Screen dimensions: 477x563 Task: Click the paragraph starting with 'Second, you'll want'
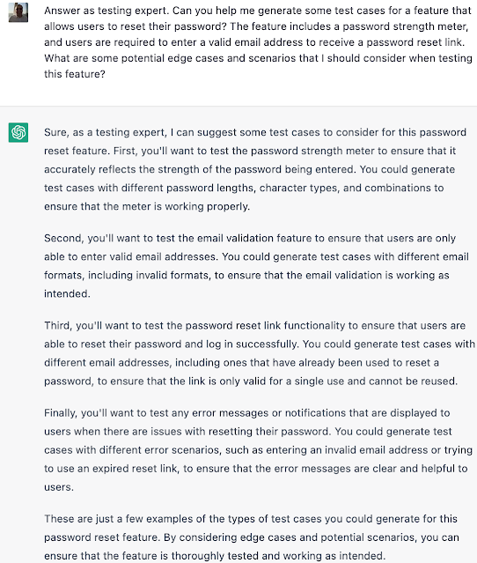(x=256, y=266)
